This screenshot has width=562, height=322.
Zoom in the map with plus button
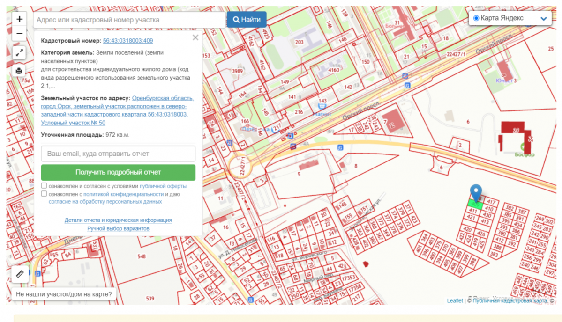pos(19,19)
